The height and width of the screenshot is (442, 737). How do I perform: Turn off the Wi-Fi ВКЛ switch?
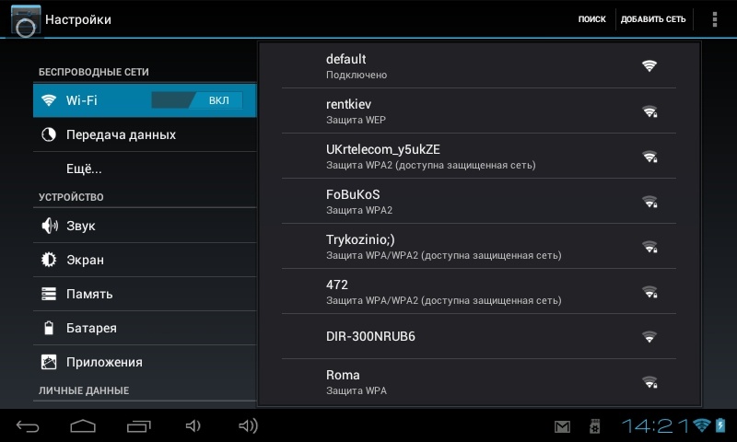[197, 100]
